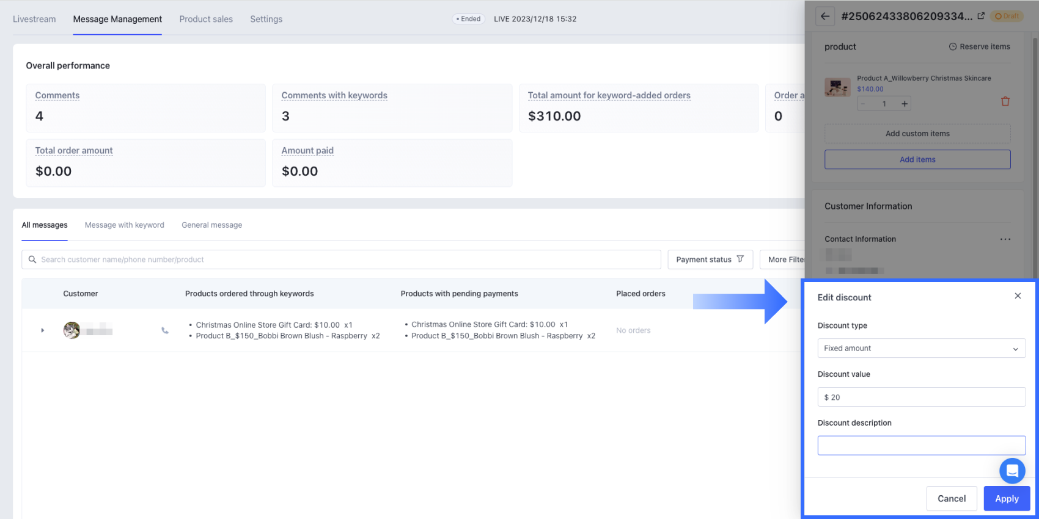The height and width of the screenshot is (519, 1039).
Task: Focus the Discount description field
Action: coord(921,445)
